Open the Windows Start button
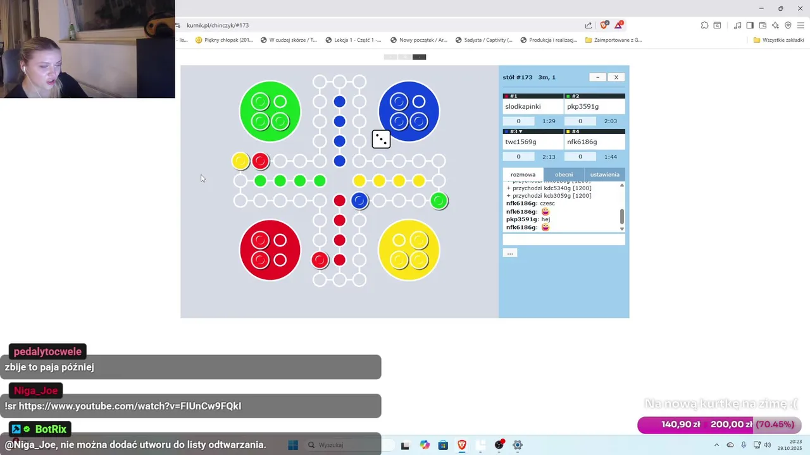Image resolution: width=810 pixels, height=455 pixels. point(293,445)
